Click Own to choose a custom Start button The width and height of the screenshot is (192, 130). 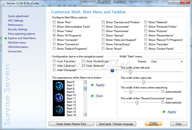coord(99,96)
